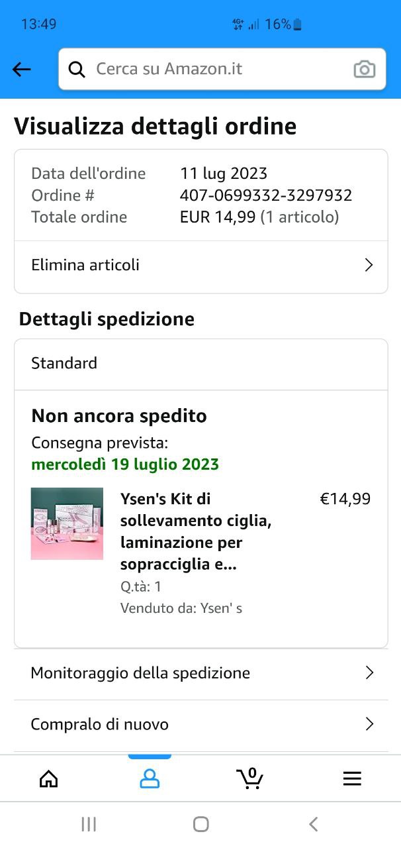Expand Compralo di nuovo chevron
The width and height of the screenshot is (401, 848).
(x=369, y=724)
